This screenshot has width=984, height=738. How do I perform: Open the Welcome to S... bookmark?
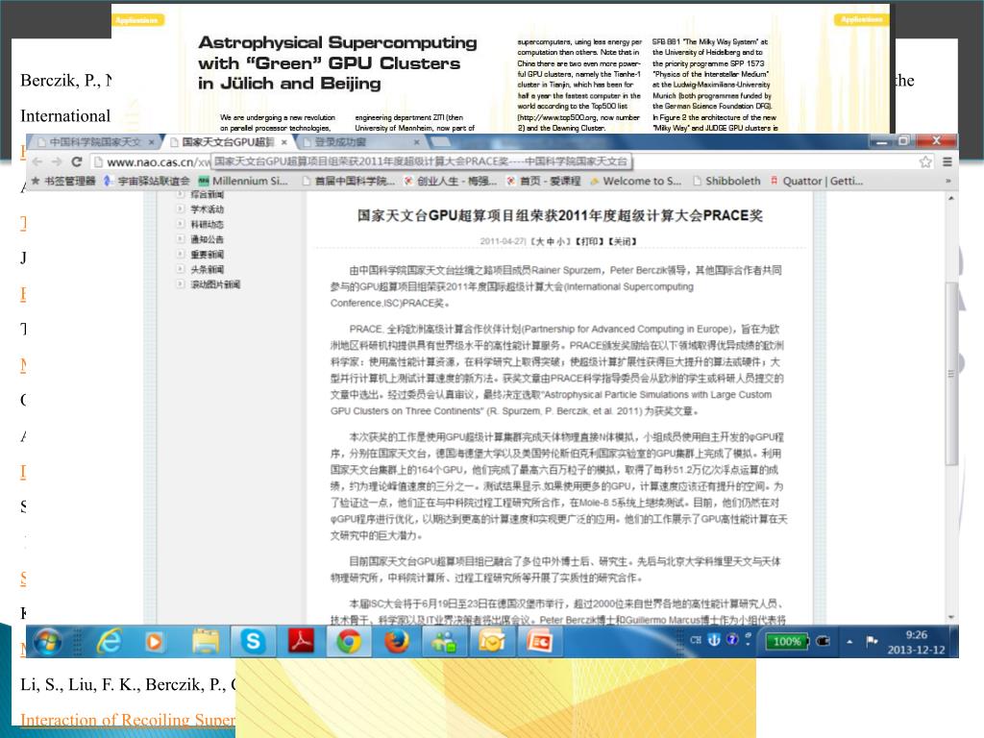(x=636, y=181)
